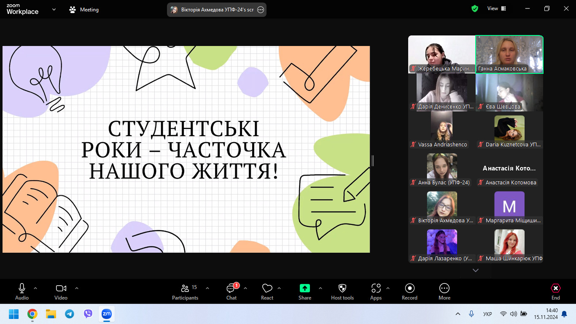Expand the arrow beside Apps
The image size is (576, 324).
(x=388, y=288)
